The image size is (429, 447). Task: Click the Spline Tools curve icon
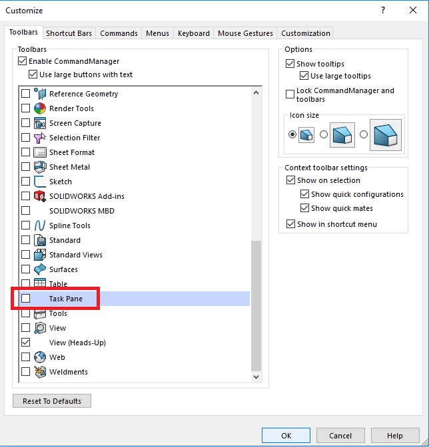click(39, 225)
